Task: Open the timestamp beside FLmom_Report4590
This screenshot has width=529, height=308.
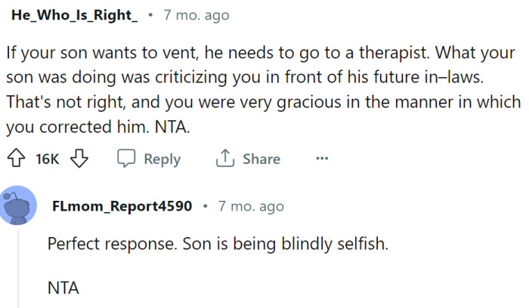Action: coord(250,206)
